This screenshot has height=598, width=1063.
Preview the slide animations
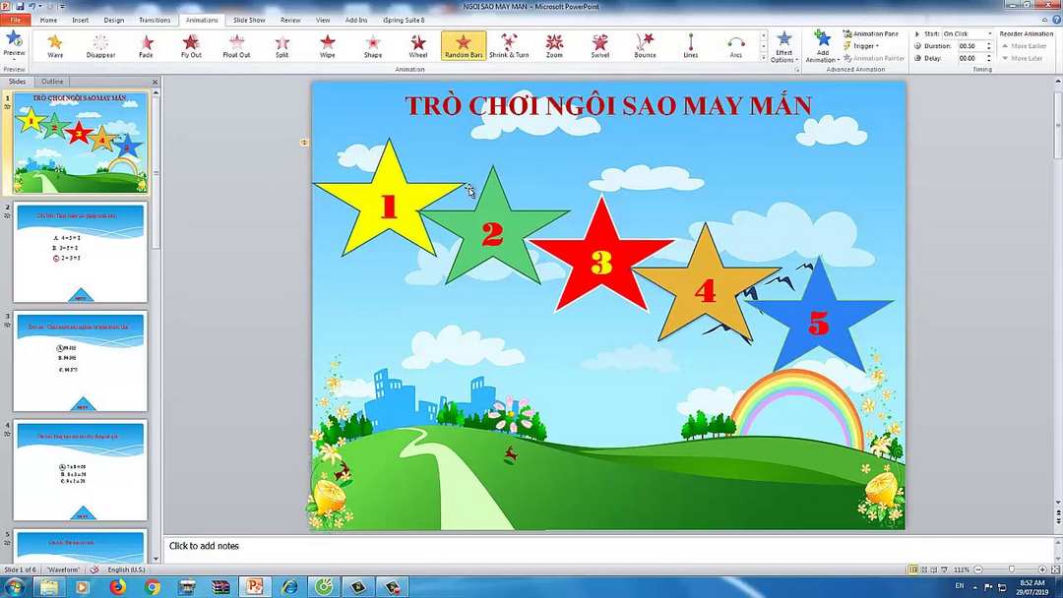[14, 44]
